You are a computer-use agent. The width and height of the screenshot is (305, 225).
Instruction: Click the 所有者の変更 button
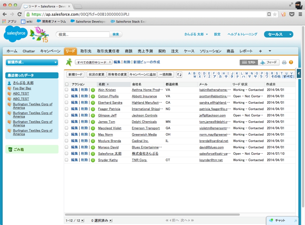pos(117,75)
